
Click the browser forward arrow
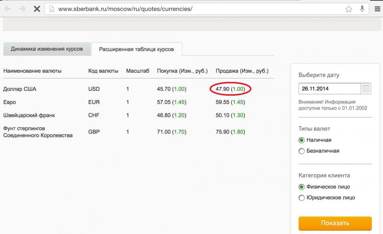click(22, 9)
